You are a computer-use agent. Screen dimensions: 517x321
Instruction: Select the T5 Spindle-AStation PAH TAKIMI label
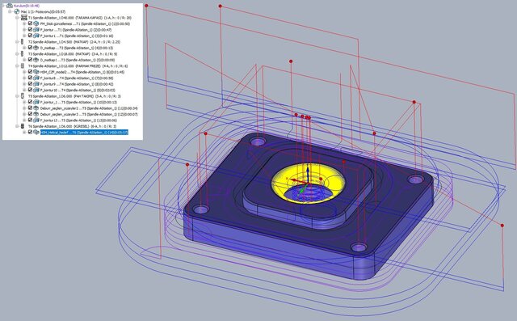74,96
